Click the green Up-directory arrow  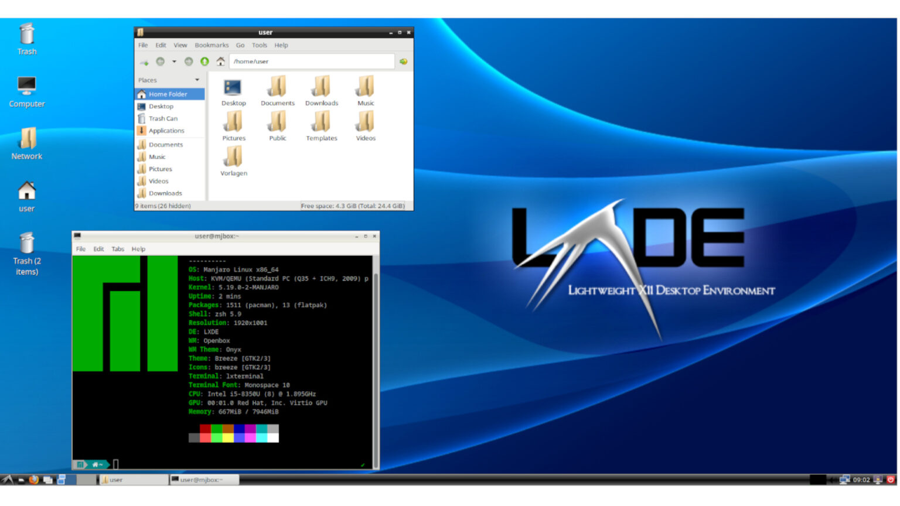(x=205, y=61)
